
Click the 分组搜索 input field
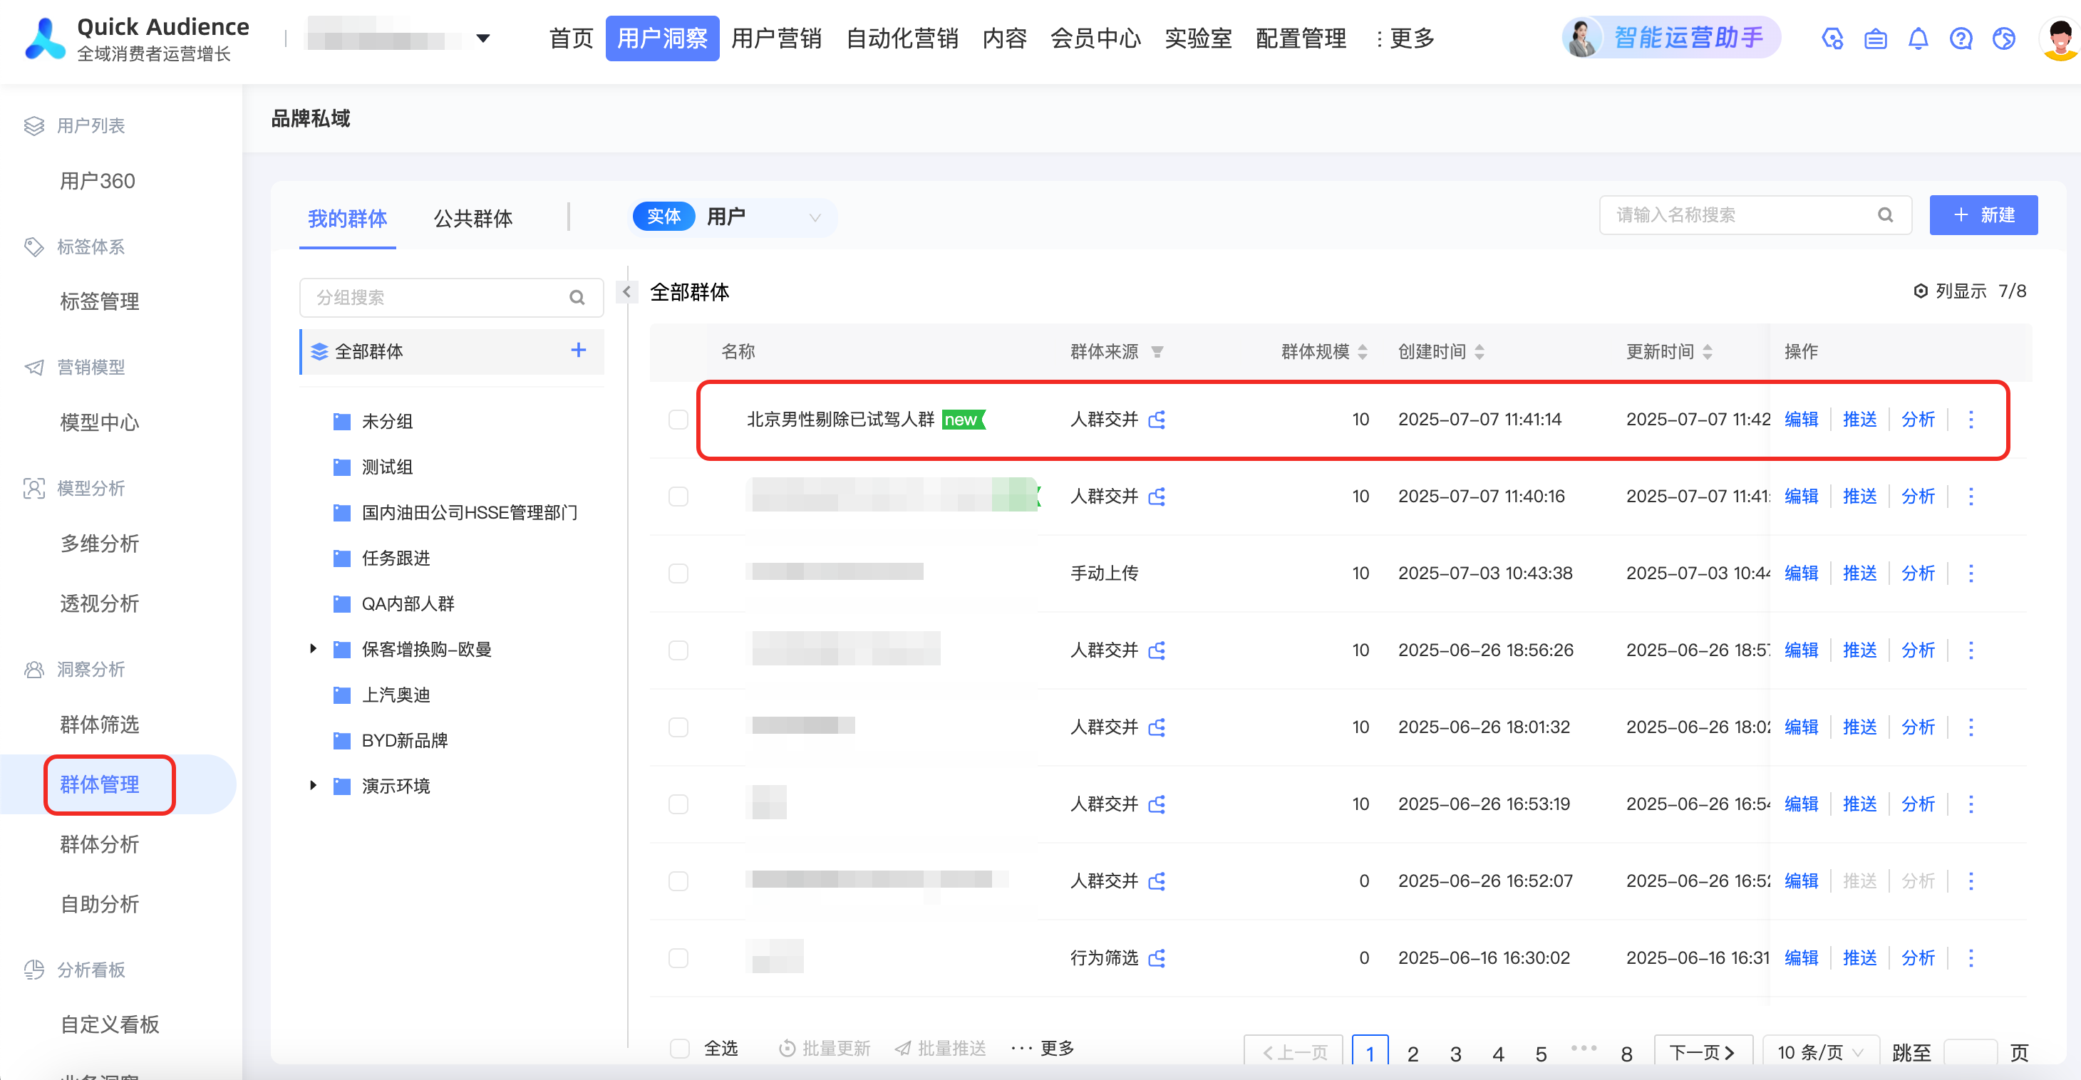[x=451, y=297]
